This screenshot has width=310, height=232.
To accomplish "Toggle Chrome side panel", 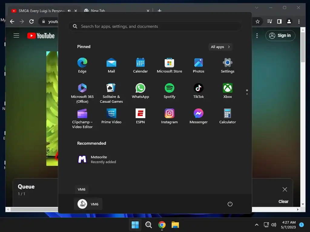I will (x=279, y=21).
